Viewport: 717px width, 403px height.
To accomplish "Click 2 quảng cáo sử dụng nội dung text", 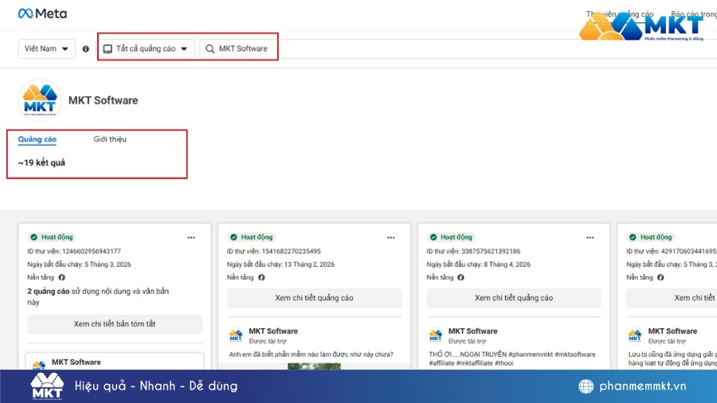I will (98, 296).
